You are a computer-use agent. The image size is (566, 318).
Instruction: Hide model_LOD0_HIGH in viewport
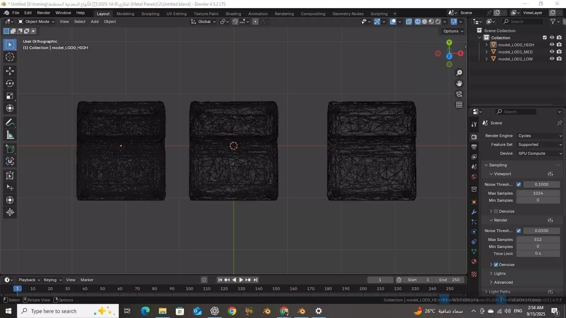coord(552,45)
